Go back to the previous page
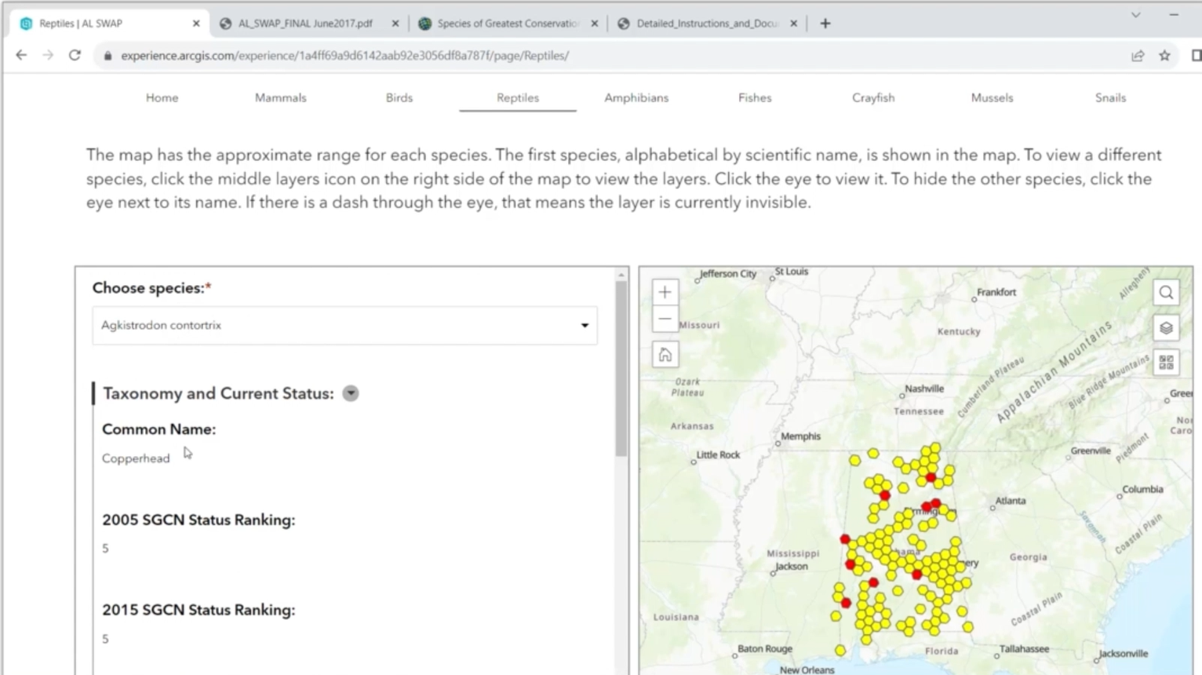1202x675 pixels. (x=20, y=55)
